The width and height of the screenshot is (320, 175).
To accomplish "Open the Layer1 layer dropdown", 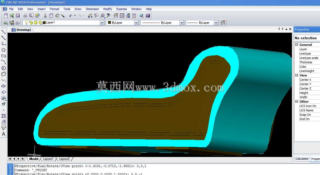I will 102,23.
